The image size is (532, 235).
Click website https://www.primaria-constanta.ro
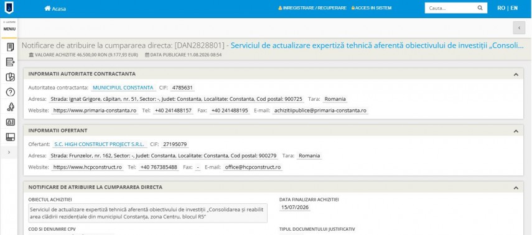coord(95,111)
